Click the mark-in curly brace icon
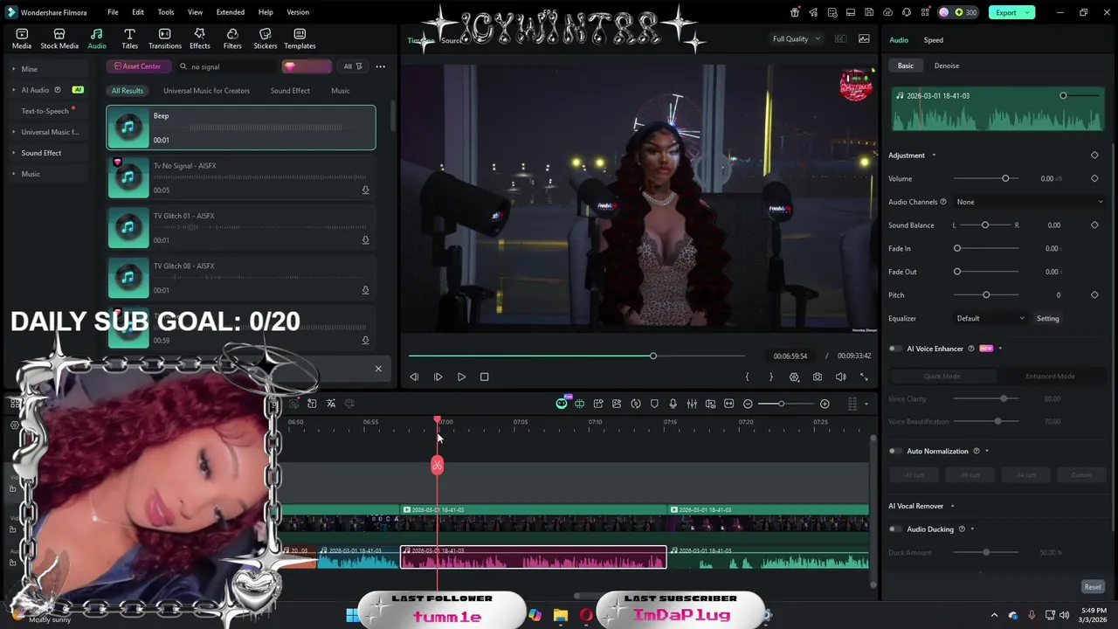 pyautogui.click(x=747, y=377)
